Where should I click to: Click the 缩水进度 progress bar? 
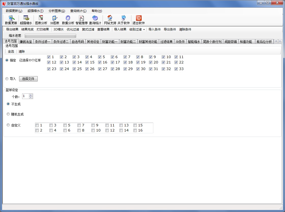point(50,36)
